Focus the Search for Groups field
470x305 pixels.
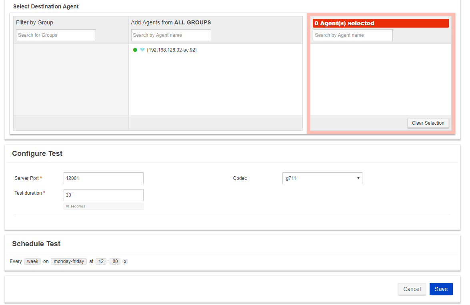pyautogui.click(x=56, y=35)
